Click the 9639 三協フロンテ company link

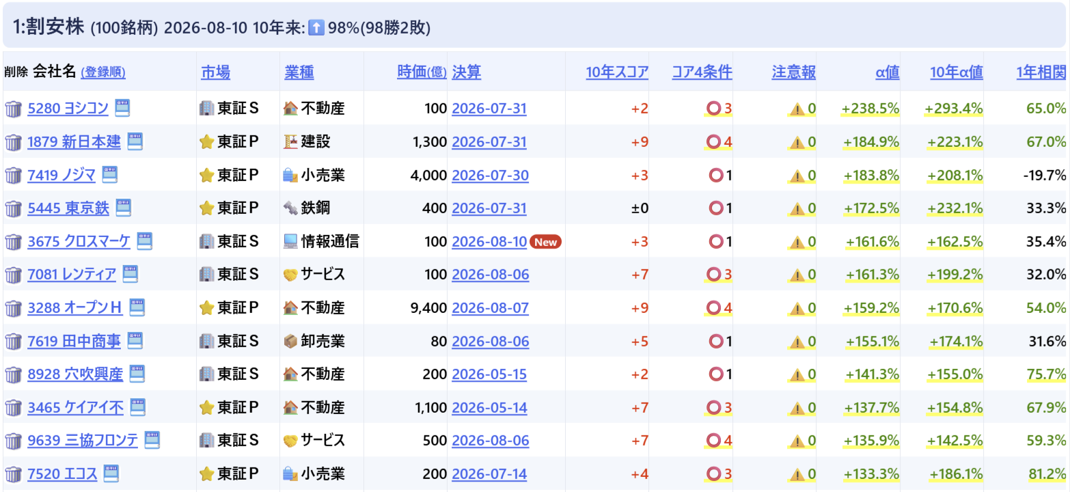tap(83, 441)
